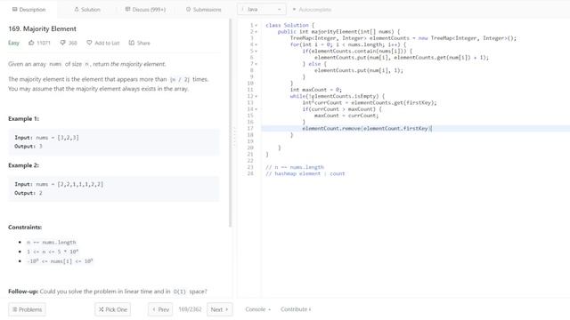Click the Share label
Viewport: 570px width, 320px height.
pyautogui.click(x=143, y=43)
